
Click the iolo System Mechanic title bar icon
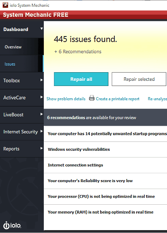click(5, 5)
